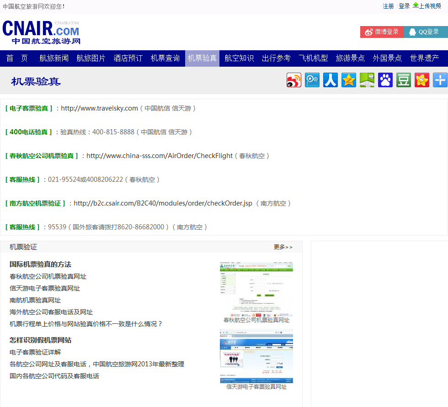The height and width of the screenshot is (407, 448).
Task: Open 航空知识 navigation item
Action: [x=239, y=58]
